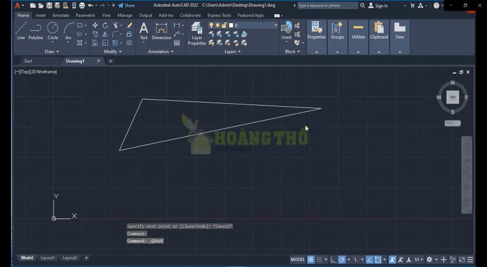
Task: Click the Mirror tool icon
Action: point(105,34)
